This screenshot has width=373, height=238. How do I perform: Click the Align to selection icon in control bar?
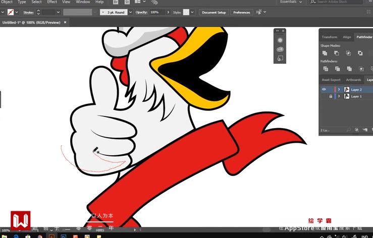[259, 12]
